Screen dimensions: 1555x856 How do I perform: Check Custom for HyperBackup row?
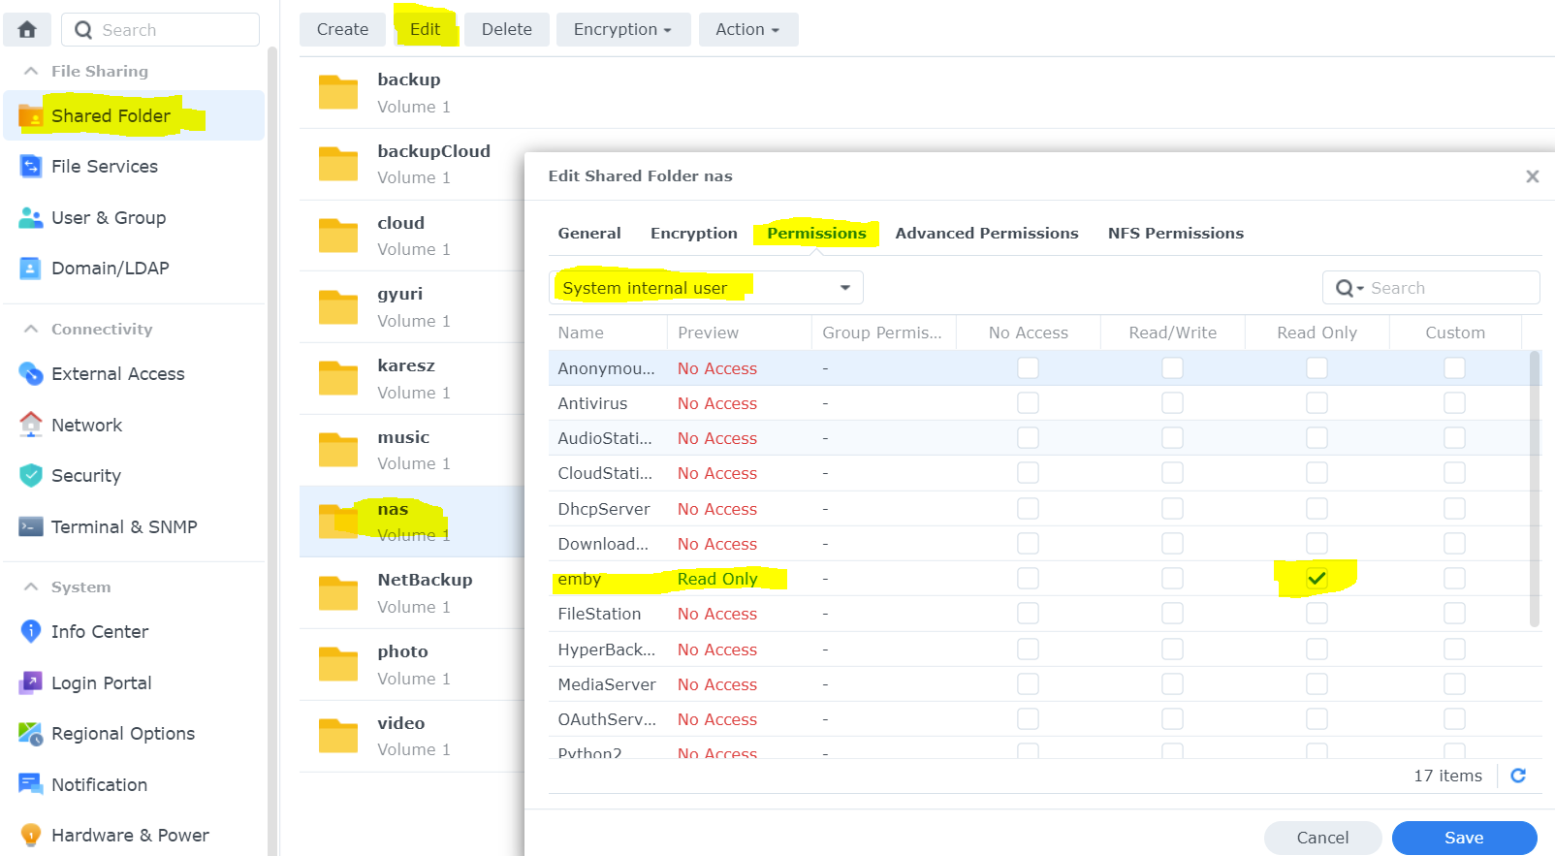pos(1454,650)
